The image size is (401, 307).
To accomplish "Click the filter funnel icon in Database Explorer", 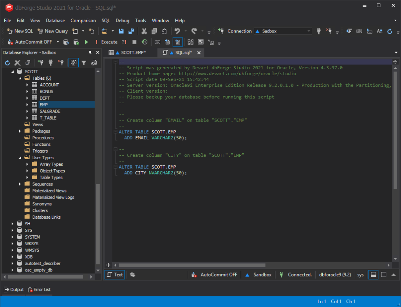I will tap(83, 63).
